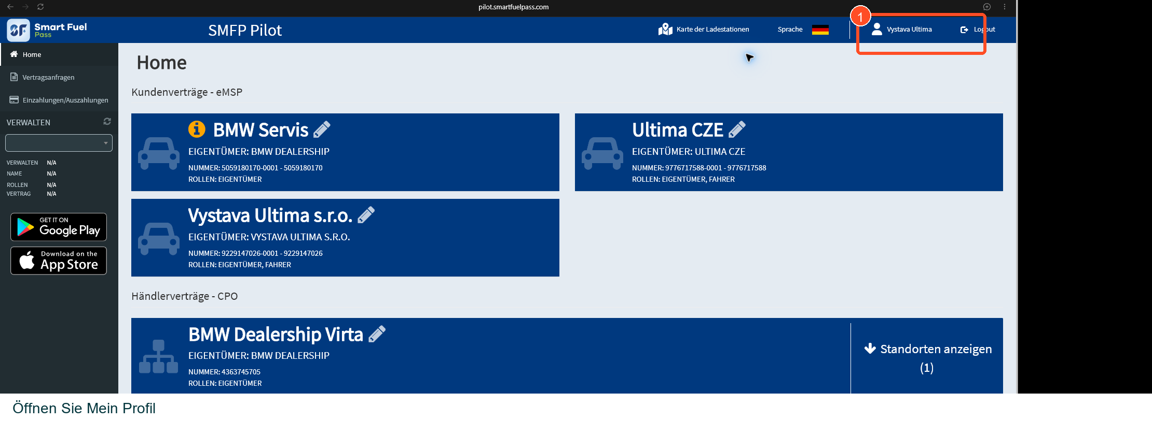This screenshot has height=421, width=1152.
Task: Open the Ultima CZE contract title
Action: coord(677,130)
